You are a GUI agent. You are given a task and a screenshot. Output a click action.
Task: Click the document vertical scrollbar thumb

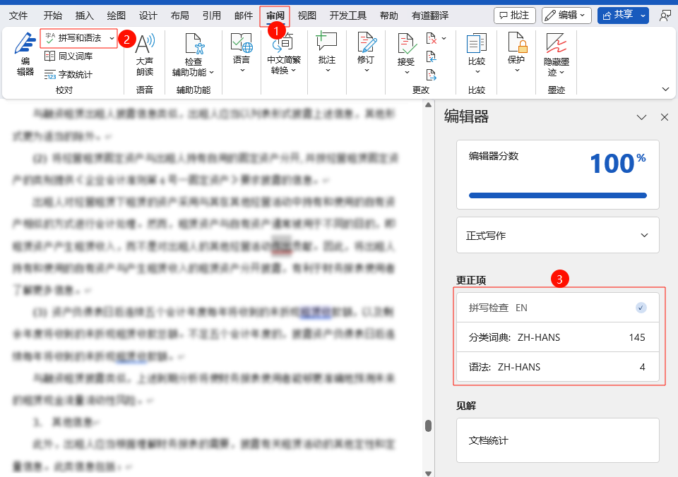[x=427, y=425]
